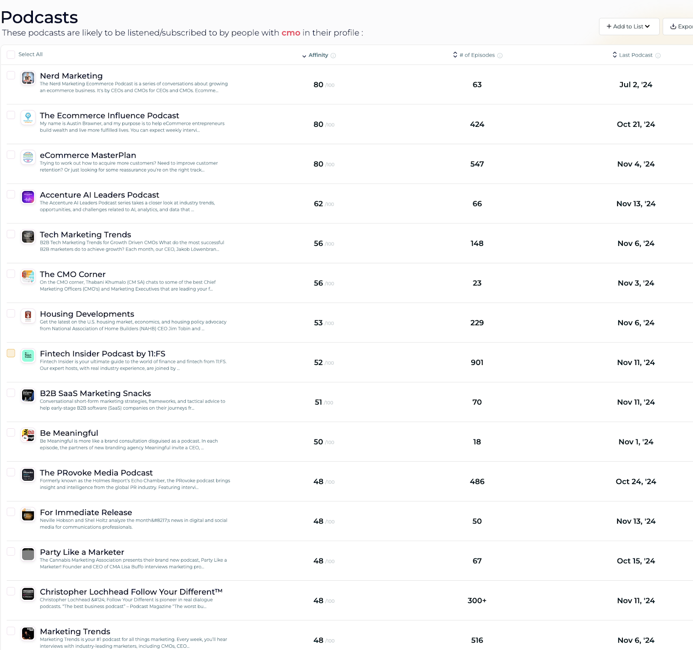693x650 pixels.
Task: Click last podcast date Jul 2, '24
Action: pyautogui.click(x=636, y=85)
